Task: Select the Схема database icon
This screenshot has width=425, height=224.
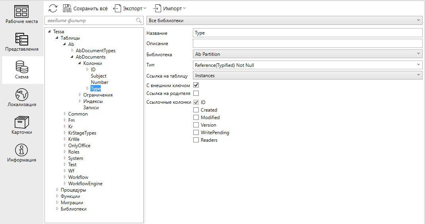Action: (22, 70)
